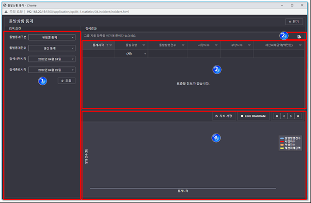Viewport: 311px width, 203px height.
Task: Go to the first chart page
Action: click(x=277, y=116)
